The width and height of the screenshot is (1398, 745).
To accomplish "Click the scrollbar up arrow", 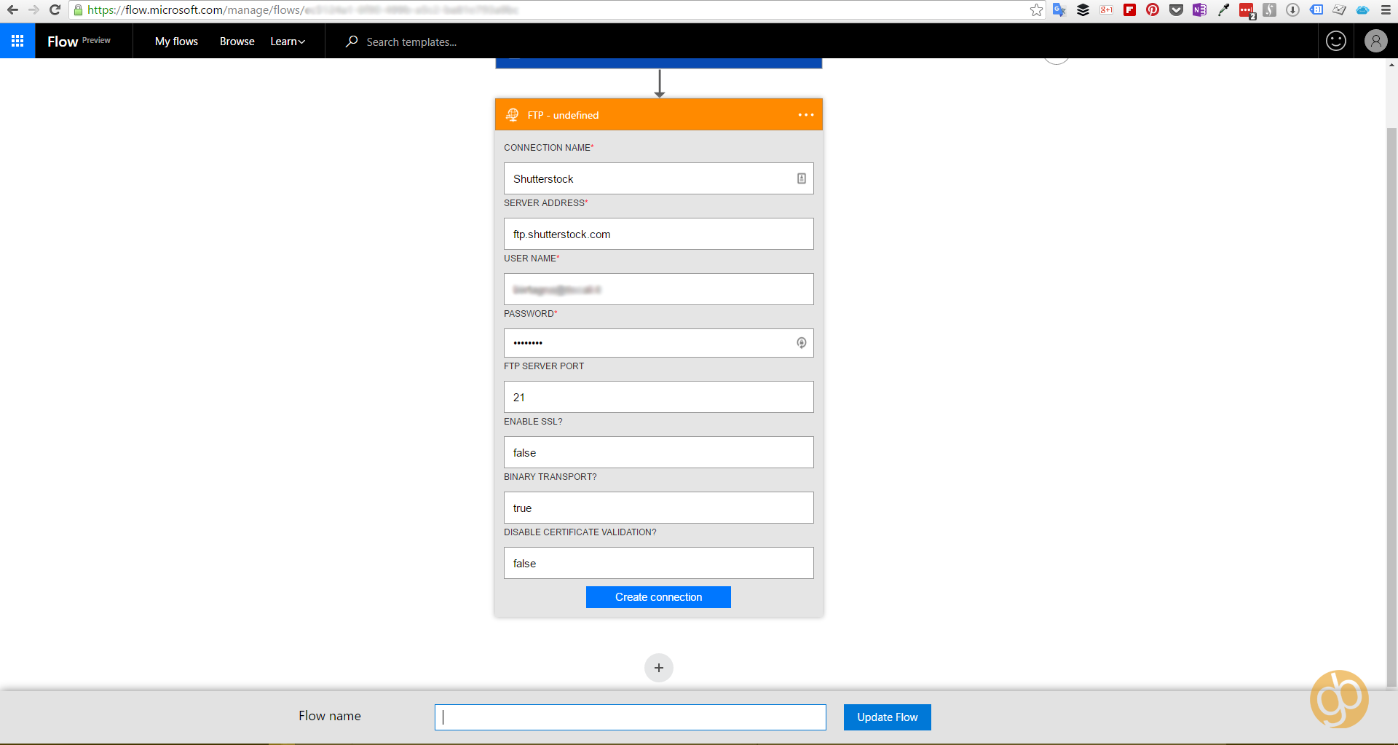I will pos(1391,65).
